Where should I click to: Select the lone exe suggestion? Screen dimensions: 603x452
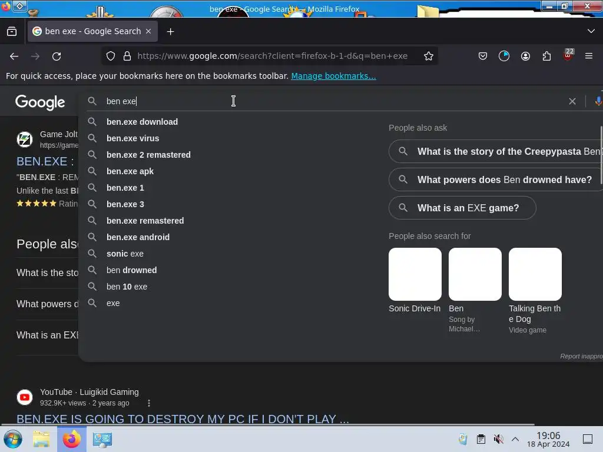pyautogui.click(x=113, y=304)
